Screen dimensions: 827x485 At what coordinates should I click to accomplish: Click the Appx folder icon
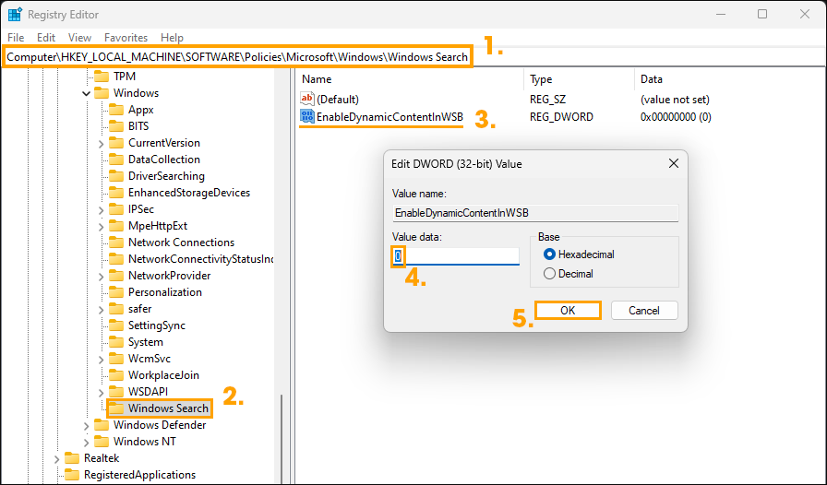(x=116, y=110)
